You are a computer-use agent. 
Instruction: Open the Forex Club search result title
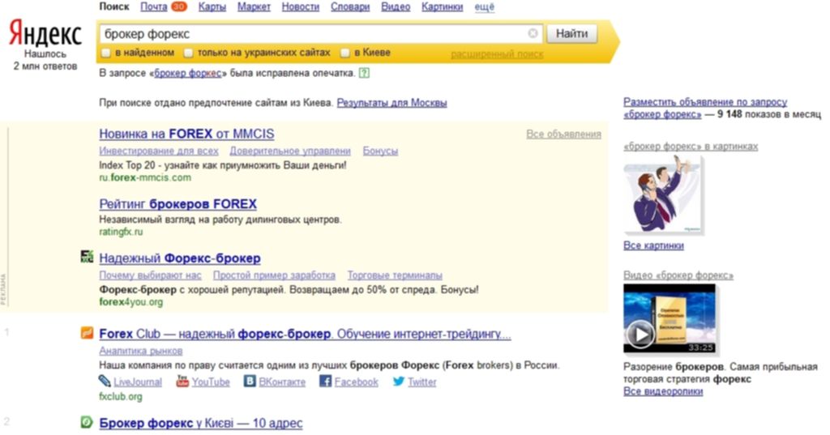(x=305, y=334)
